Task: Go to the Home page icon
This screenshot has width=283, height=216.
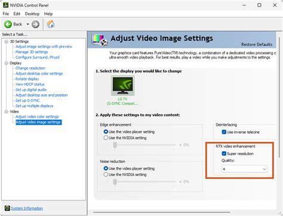Action: pyautogui.click(x=51, y=24)
